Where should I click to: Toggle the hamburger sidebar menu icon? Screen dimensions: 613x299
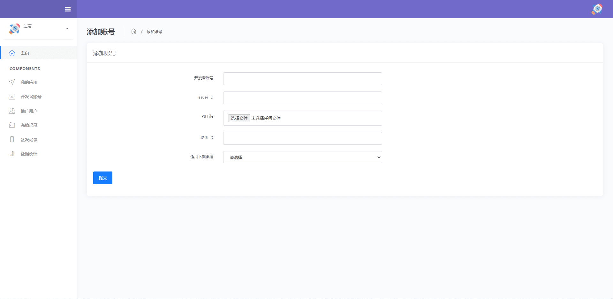coord(68,9)
